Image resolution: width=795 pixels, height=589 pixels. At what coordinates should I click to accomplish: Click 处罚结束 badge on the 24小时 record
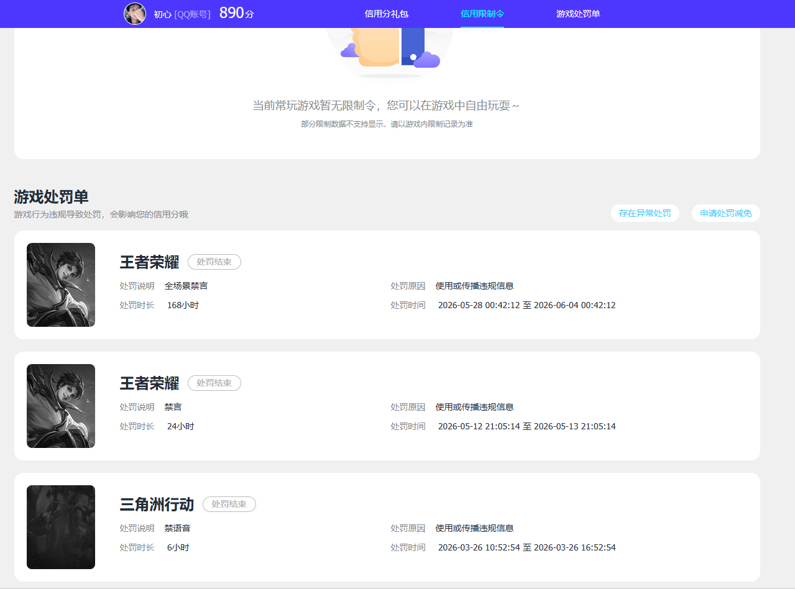pyautogui.click(x=214, y=383)
